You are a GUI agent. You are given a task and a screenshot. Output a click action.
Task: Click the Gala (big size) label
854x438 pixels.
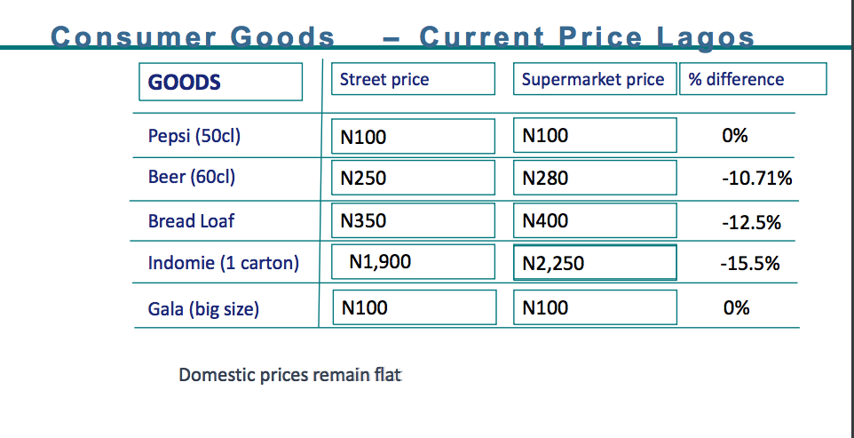click(203, 308)
